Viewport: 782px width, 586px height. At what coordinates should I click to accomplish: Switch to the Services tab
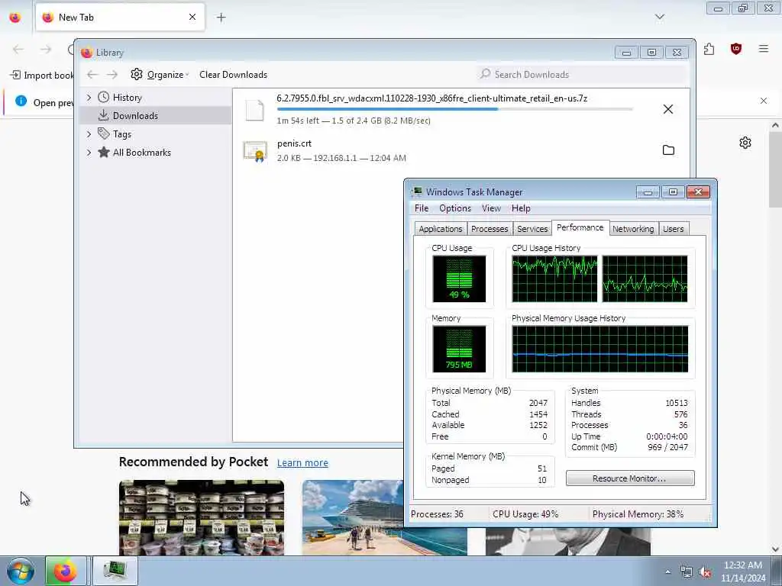pos(532,229)
